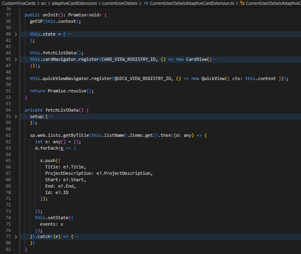The height and width of the screenshot is (254, 301).
Task: Unfold the setup block on line 55
Action: coord(16,116)
